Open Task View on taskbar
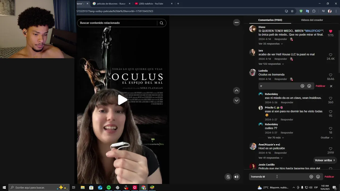This screenshot has height=191, width=340. (74, 188)
